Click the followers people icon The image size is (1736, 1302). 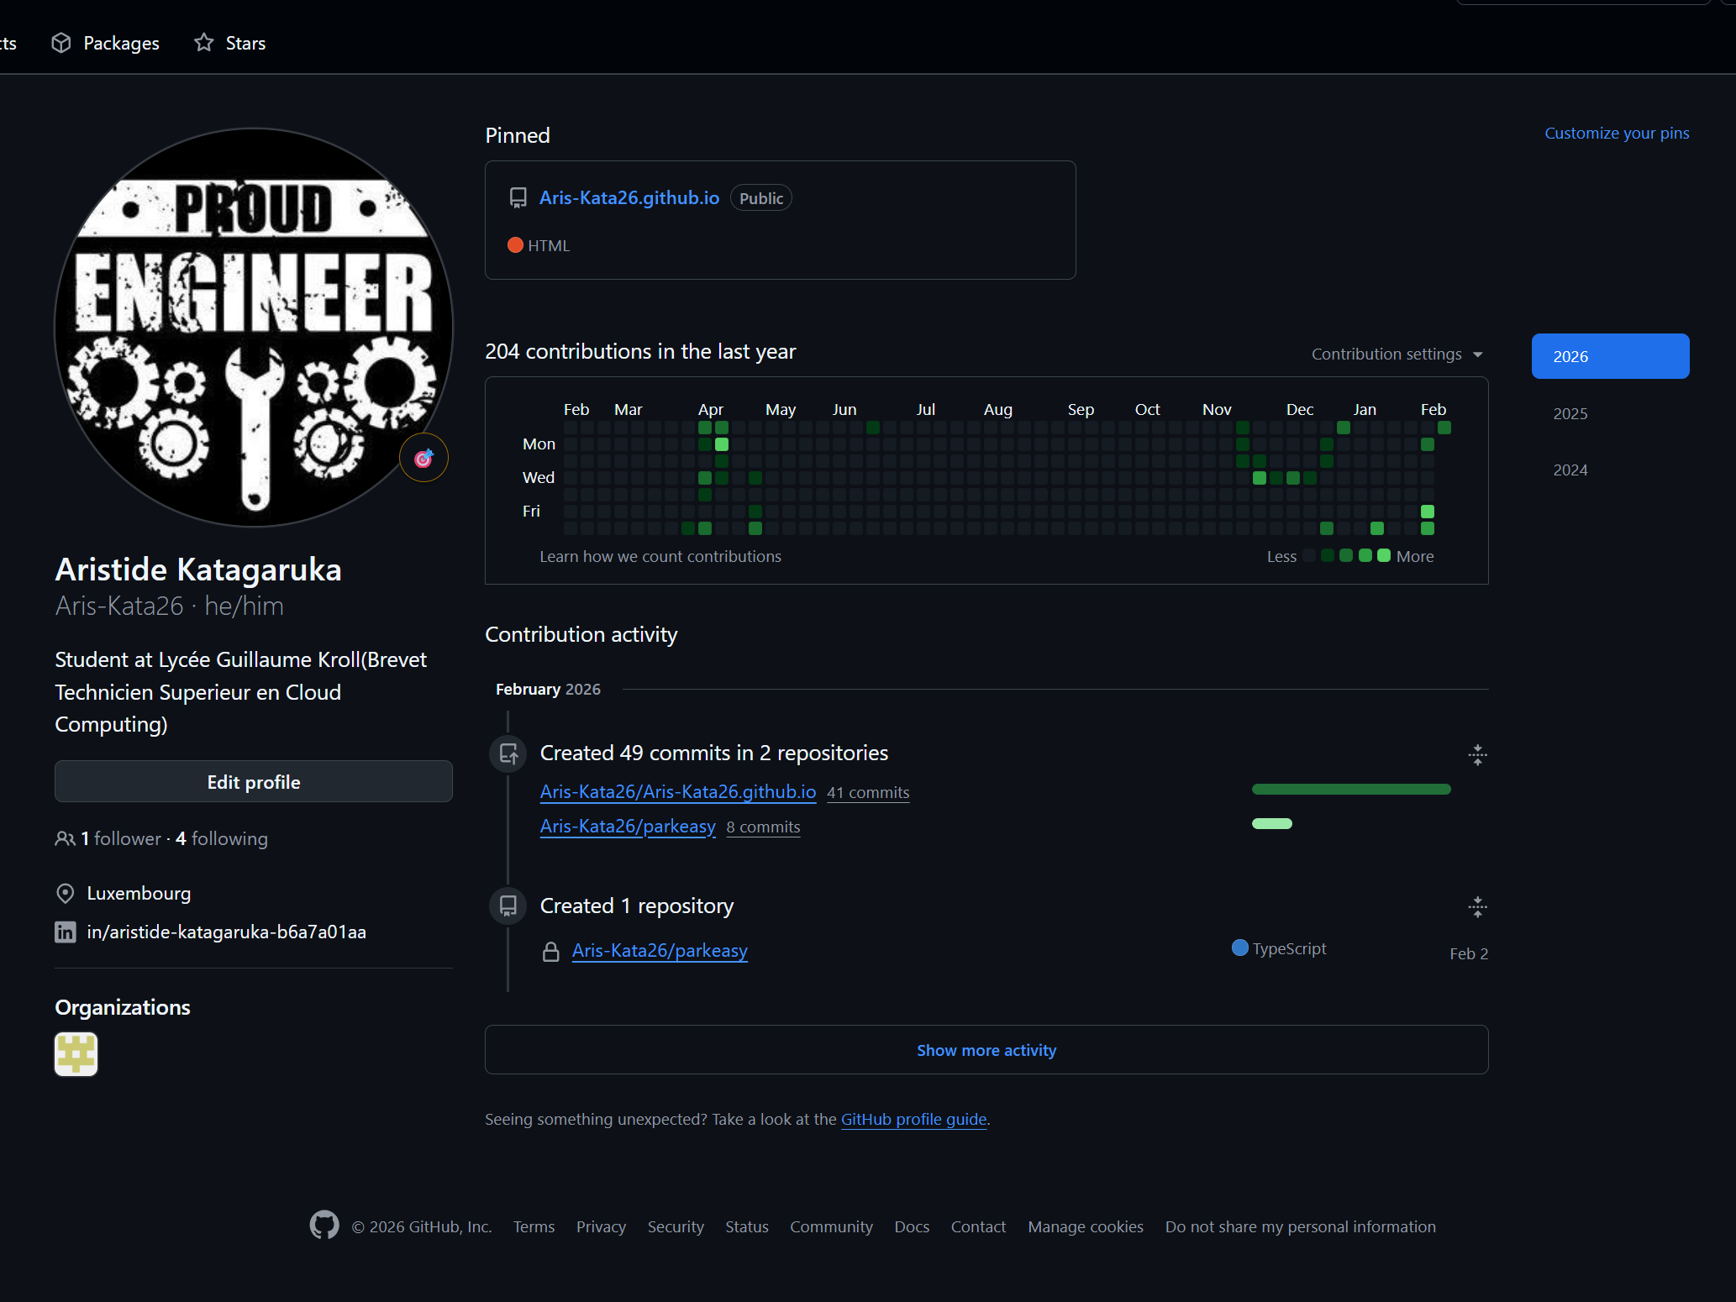pos(65,838)
